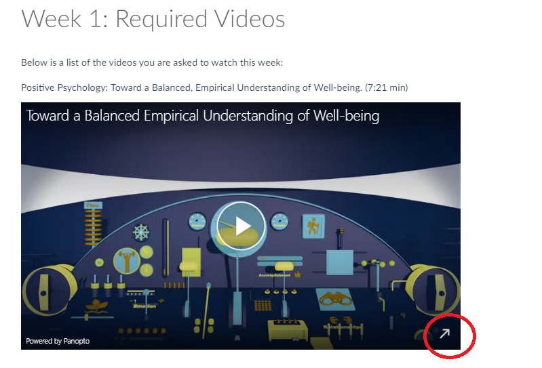Click gauge dial left of play button
The image size is (542, 368).
[x=197, y=222]
